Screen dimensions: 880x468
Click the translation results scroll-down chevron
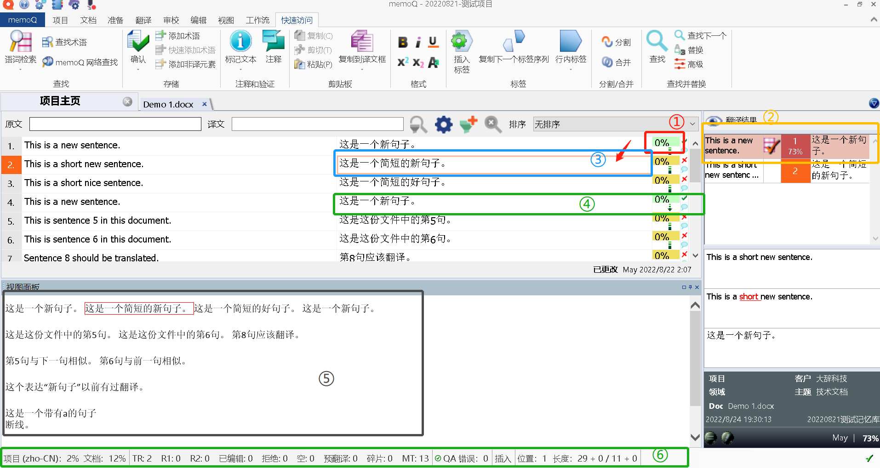point(875,238)
